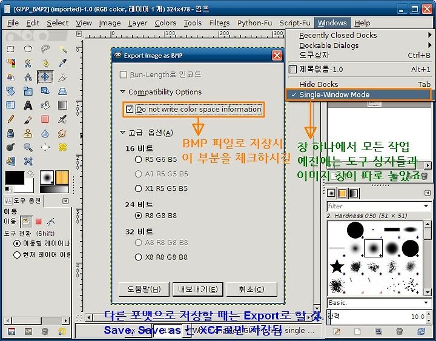Select the Perspective tool
The width and height of the screenshot is (436, 341).
[62, 91]
